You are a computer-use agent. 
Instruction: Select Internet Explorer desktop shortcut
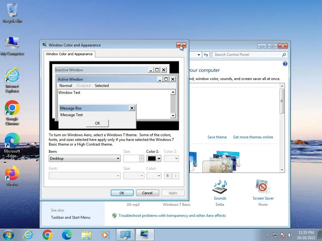point(12,80)
